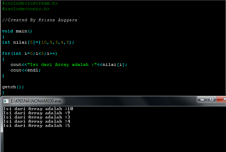Viewport: 226px width, 152px height.
Task: Click output line ending with :4
Action: pyautogui.click(x=37, y=121)
